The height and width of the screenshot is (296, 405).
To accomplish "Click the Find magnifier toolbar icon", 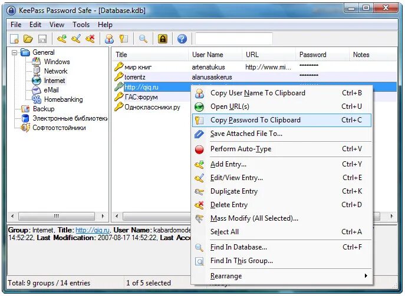I will click(x=143, y=39).
